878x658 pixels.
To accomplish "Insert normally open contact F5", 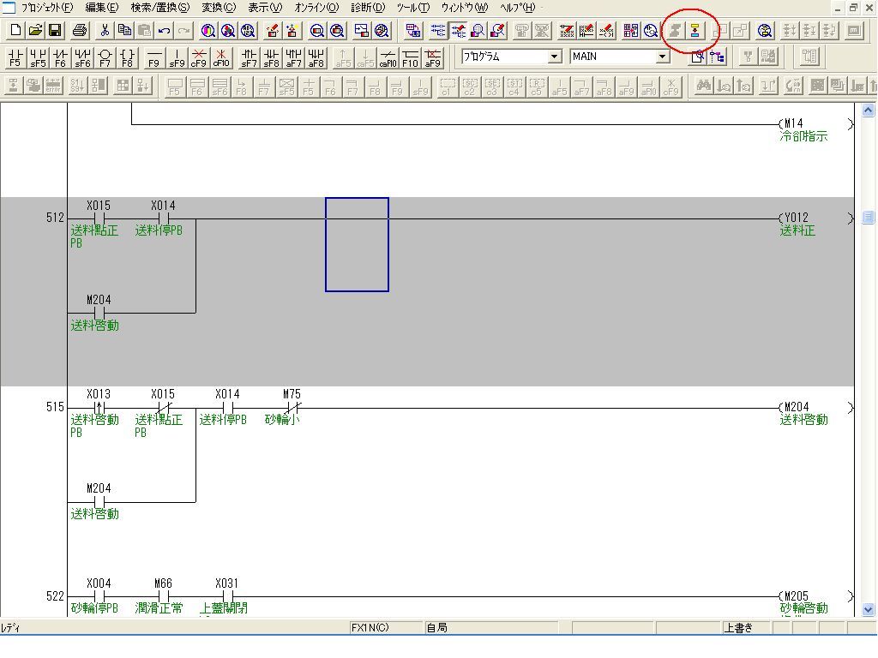I will [15, 57].
